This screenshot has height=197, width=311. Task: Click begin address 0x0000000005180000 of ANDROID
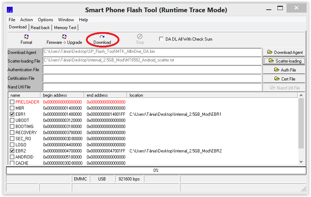coord(62,157)
